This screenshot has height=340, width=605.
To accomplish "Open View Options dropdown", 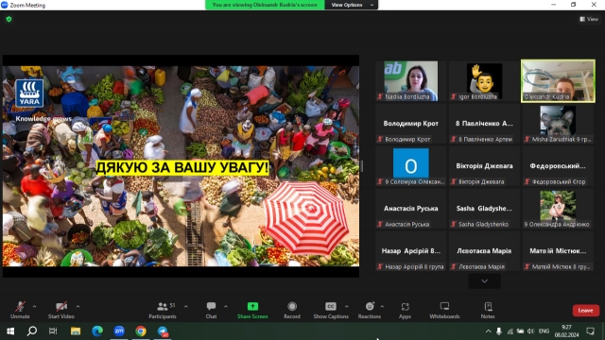I will (352, 5).
